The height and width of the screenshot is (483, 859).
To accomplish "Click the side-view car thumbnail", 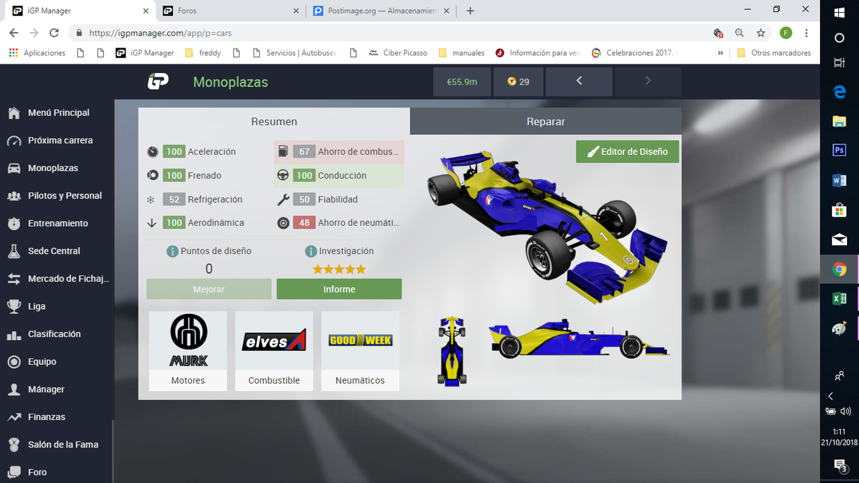I will 578,339.
